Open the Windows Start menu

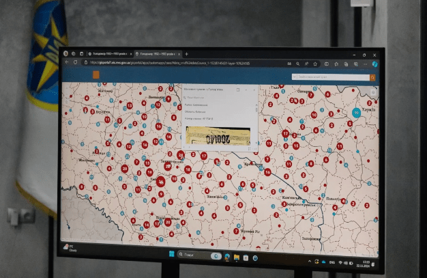172,254
